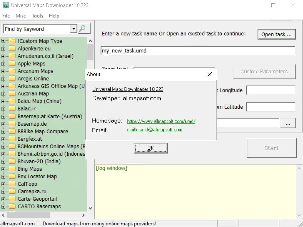Click the Apple Maps folder icon
The width and height of the screenshot is (303, 227).
(x=12, y=63)
